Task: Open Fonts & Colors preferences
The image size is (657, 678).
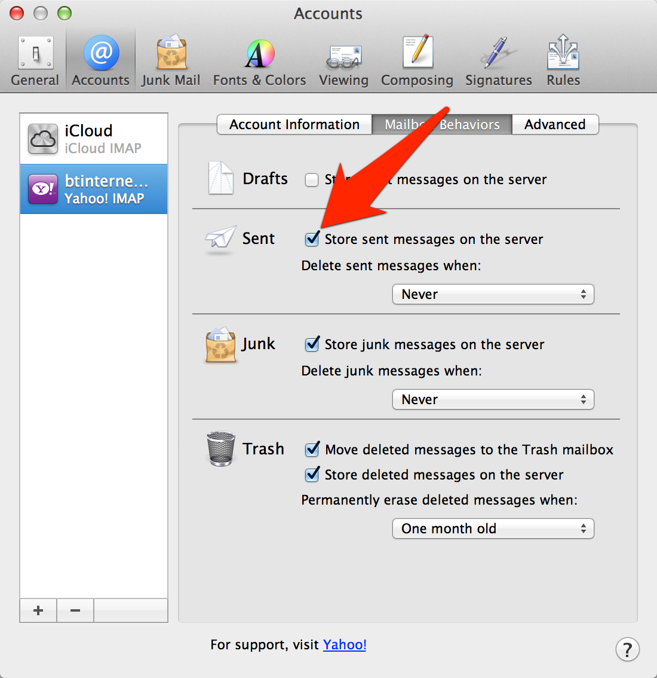Action: pos(259,61)
